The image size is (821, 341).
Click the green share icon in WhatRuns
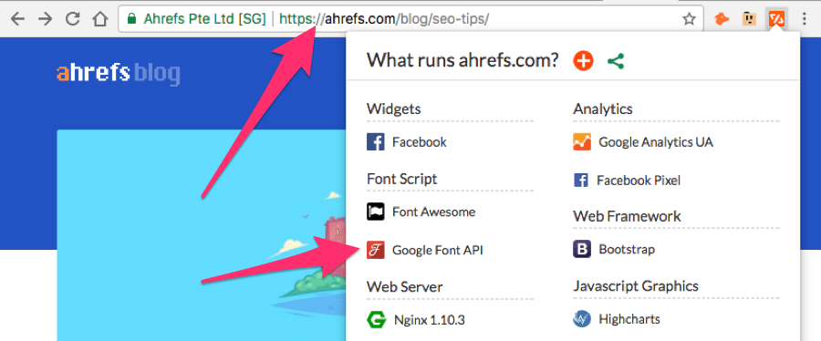click(616, 61)
